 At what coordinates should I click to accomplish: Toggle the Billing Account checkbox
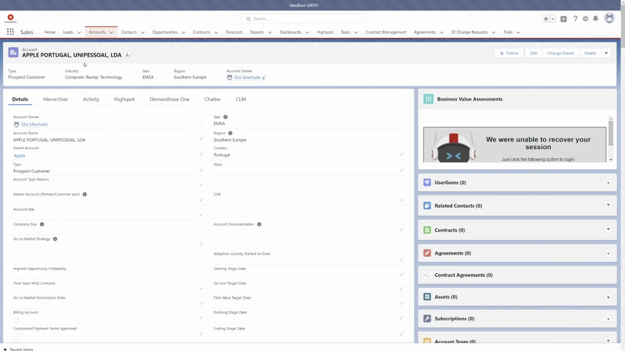click(x=16, y=320)
